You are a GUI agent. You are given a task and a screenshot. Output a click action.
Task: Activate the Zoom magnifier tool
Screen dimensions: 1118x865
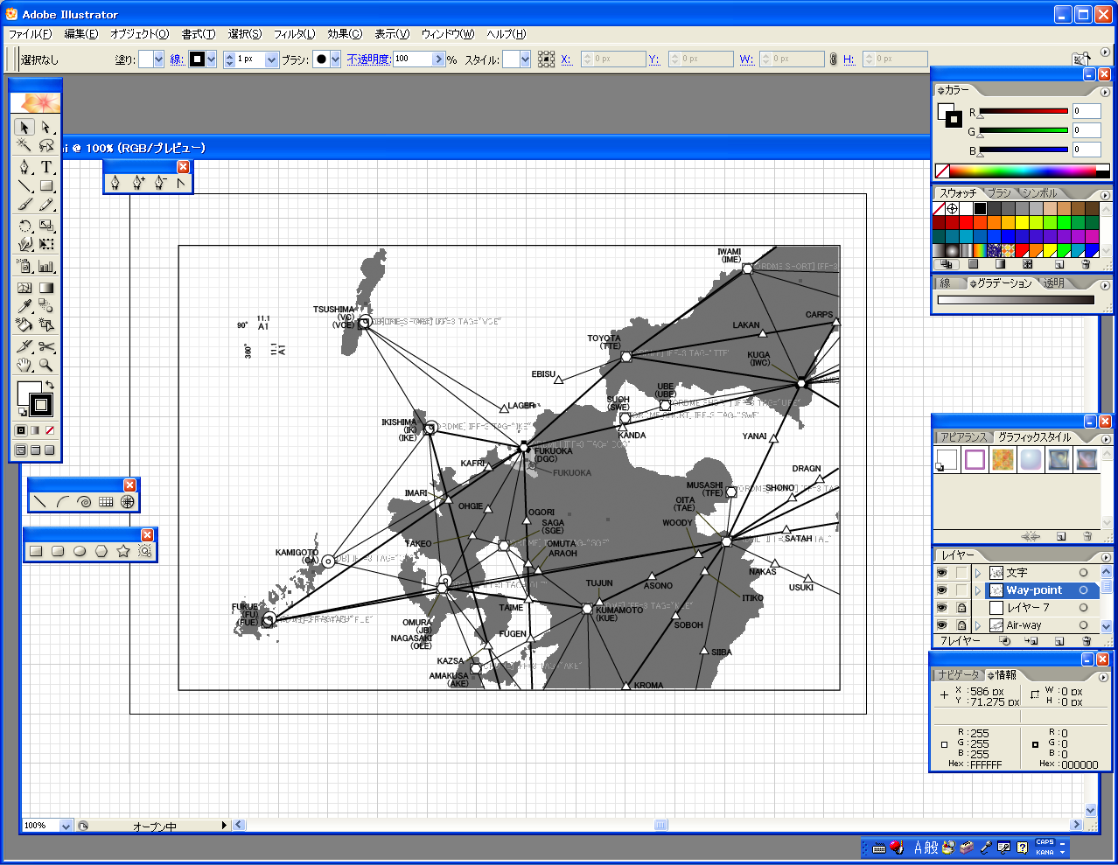[46, 366]
